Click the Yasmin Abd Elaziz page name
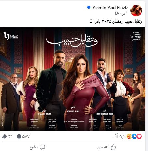Screen dimensions: 148x151 (110, 8)
